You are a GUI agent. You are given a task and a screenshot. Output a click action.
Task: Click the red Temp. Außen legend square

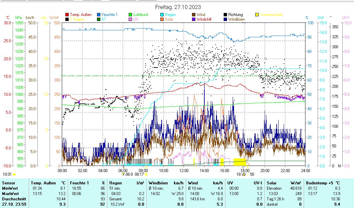[67, 15]
